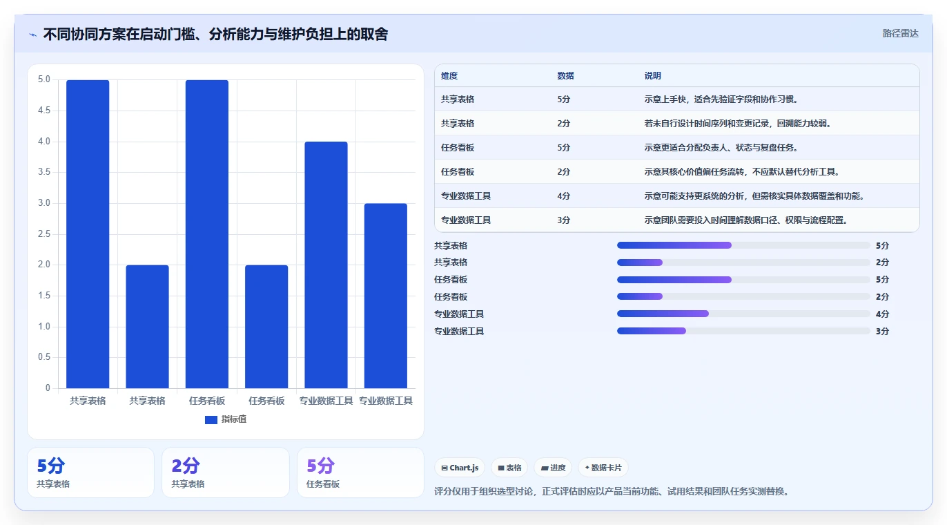Select the 表格 chip
The width and height of the screenshot is (947, 525).
pos(509,468)
